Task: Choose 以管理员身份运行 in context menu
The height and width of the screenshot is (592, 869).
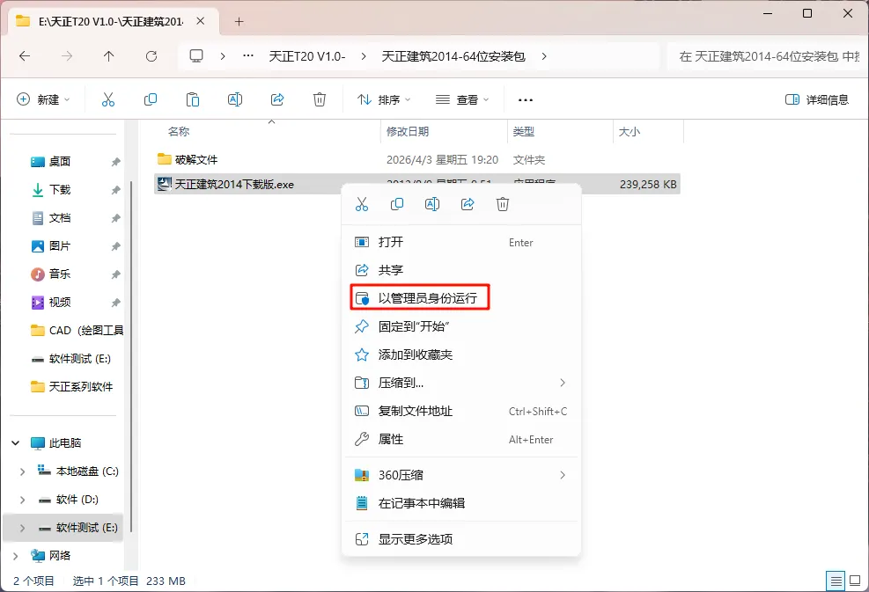Action: [x=461, y=298]
